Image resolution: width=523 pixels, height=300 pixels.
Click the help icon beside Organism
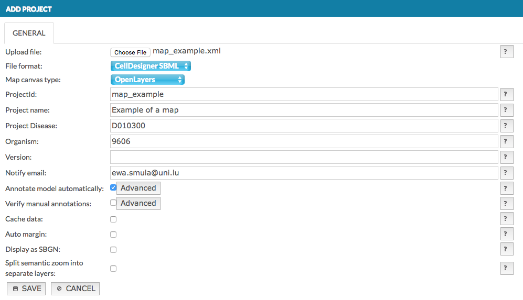506,141
